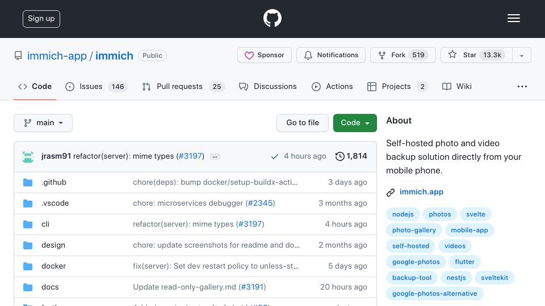Click the .github folder icon
This screenshot has width=545, height=306.
(x=28, y=182)
